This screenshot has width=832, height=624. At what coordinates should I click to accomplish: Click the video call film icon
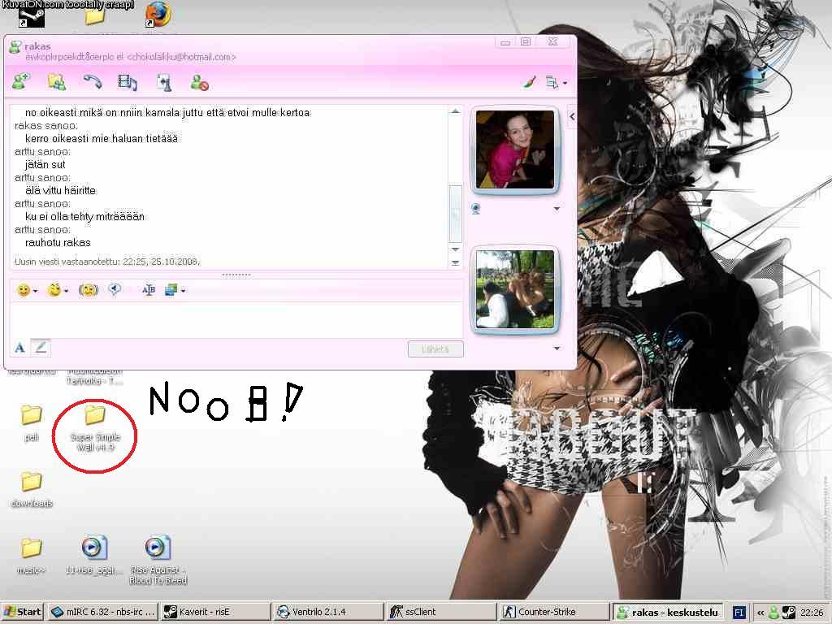coord(128,81)
